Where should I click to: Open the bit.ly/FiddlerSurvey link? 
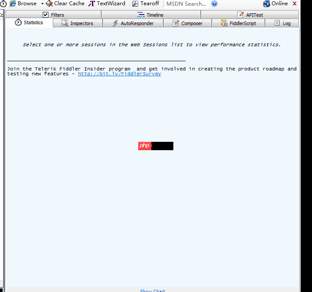pos(119,74)
